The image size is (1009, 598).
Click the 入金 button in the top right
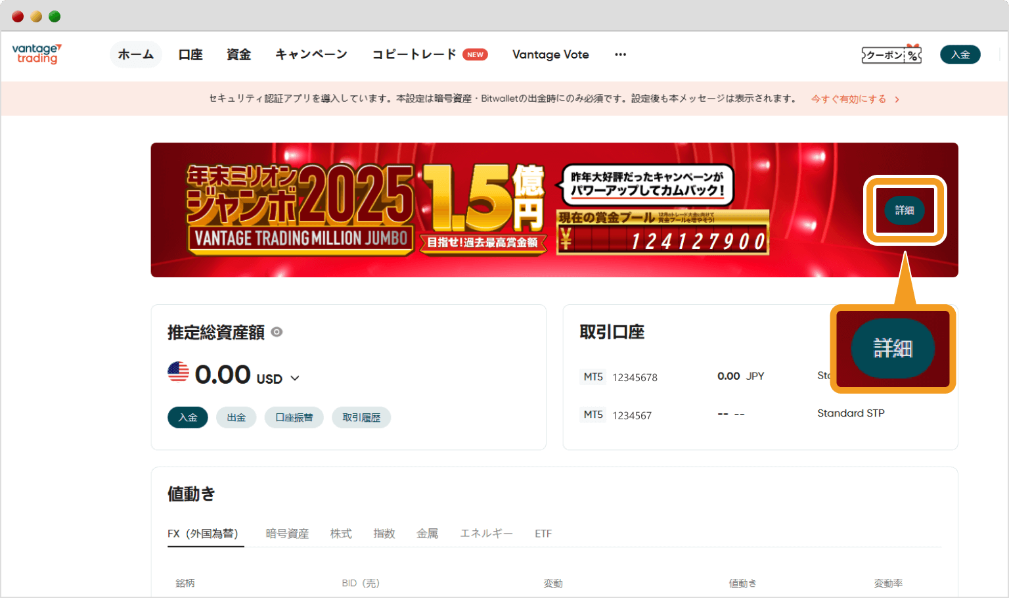tap(960, 55)
